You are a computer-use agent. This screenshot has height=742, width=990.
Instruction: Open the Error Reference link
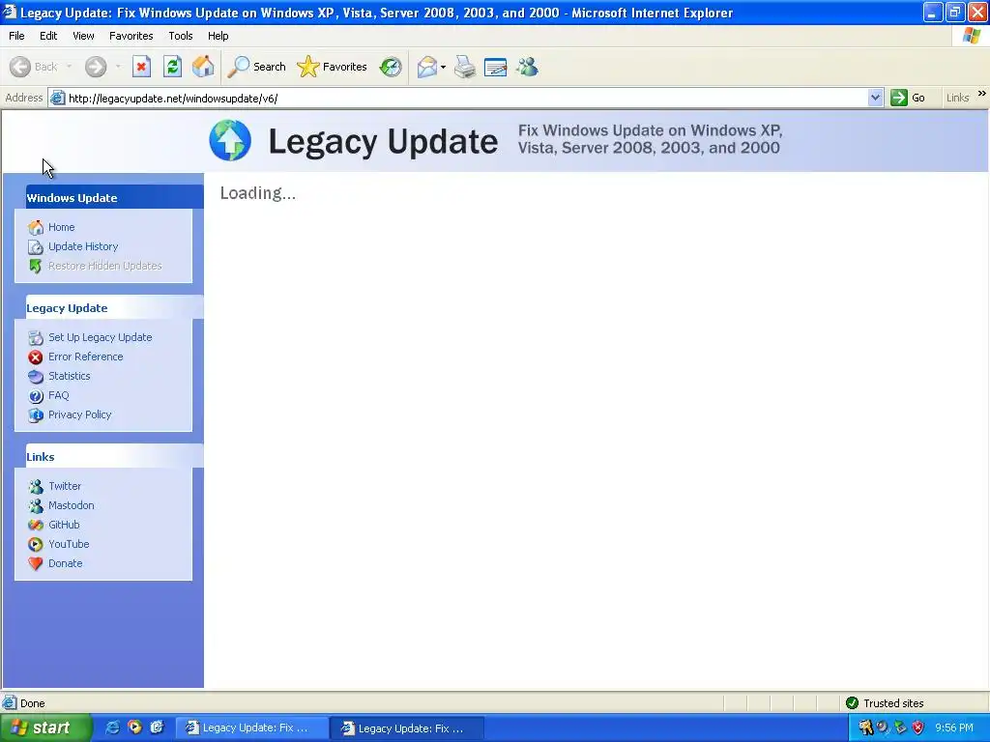(x=85, y=357)
